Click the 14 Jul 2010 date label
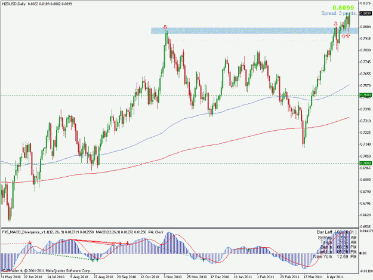 [x=56, y=277]
